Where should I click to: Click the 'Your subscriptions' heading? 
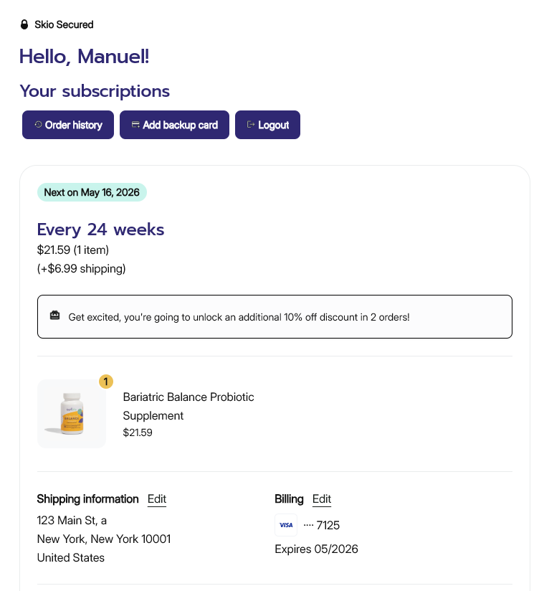(95, 91)
